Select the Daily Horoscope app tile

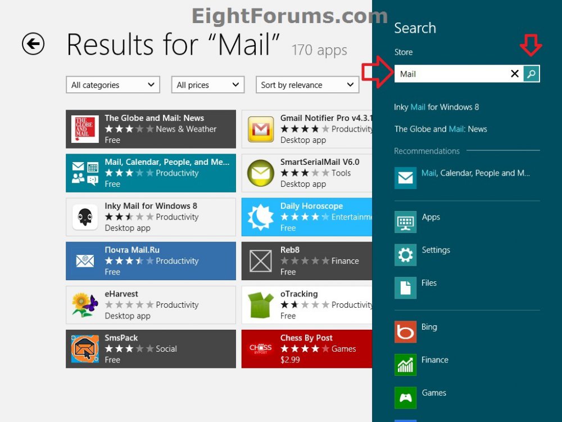(x=307, y=217)
